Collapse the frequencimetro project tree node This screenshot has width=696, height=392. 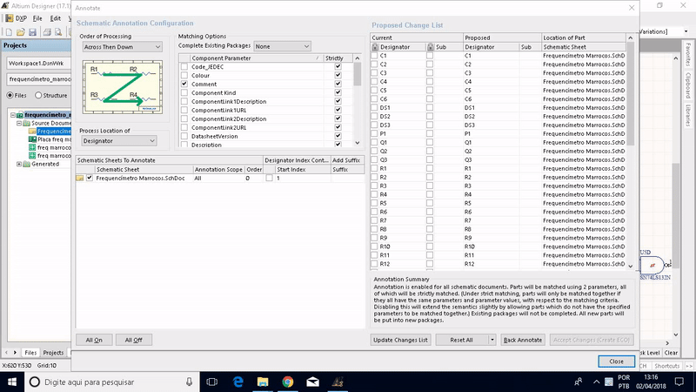click(13, 115)
